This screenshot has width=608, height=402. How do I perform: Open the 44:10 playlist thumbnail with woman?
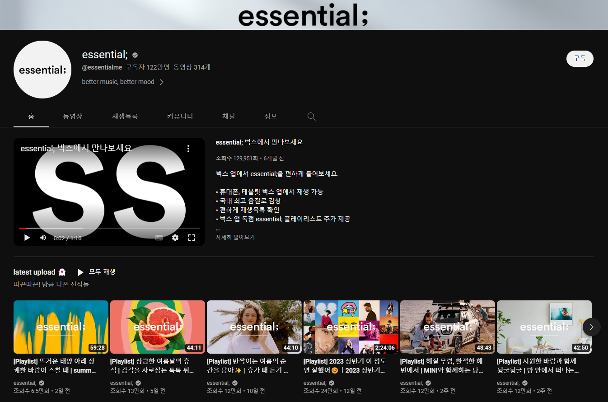click(x=254, y=327)
